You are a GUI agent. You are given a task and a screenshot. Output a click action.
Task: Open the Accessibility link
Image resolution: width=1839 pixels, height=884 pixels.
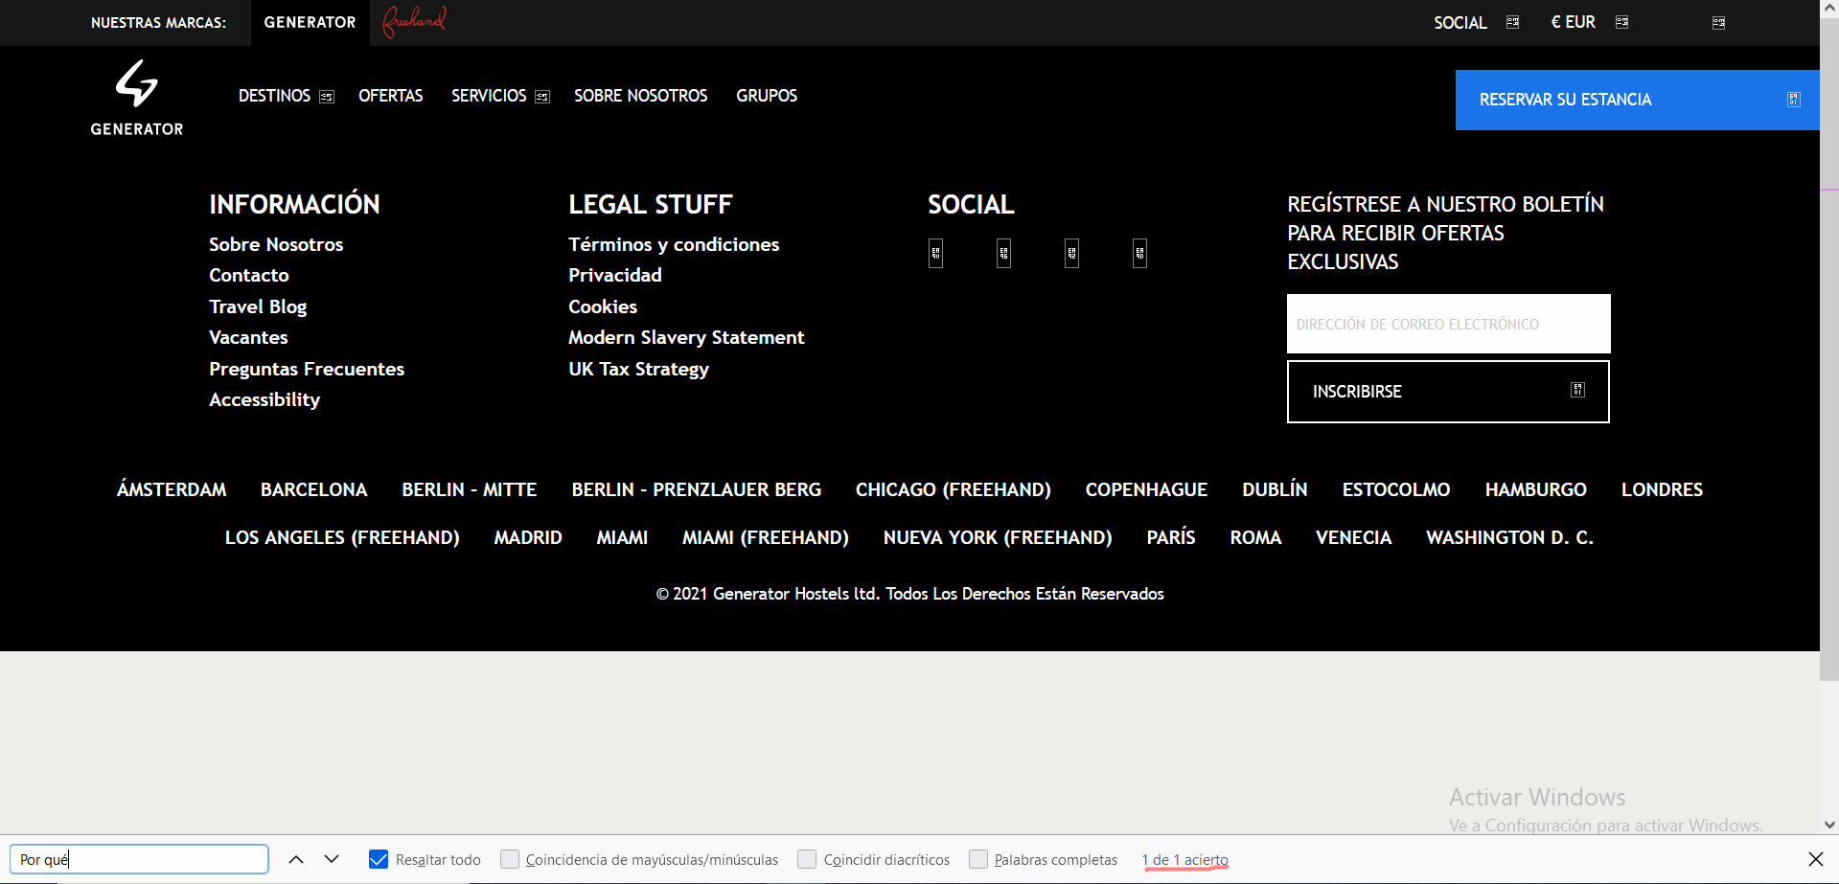pos(264,399)
